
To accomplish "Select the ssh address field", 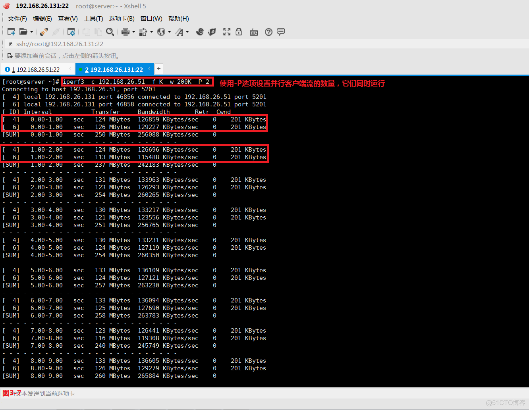I will tap(60, 44).
